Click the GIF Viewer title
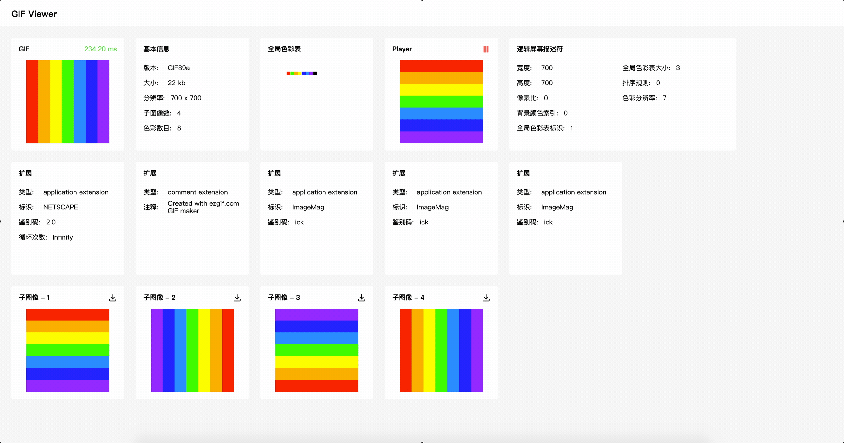This screenshot has width=844, height=443. [x=34, y=14]
